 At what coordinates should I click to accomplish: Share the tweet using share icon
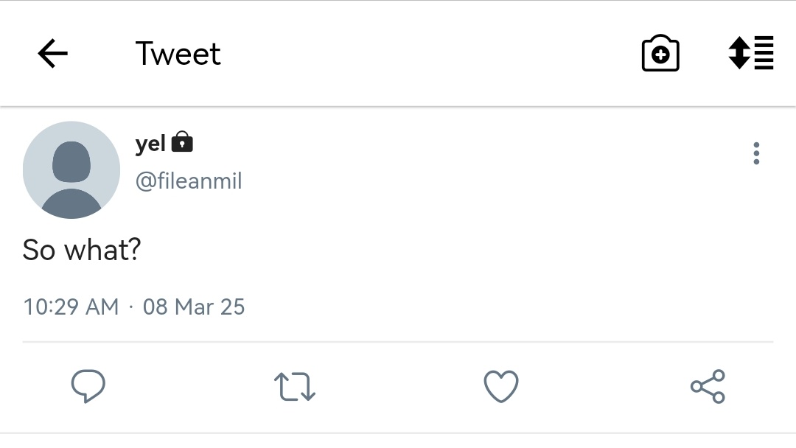[708, 387]
